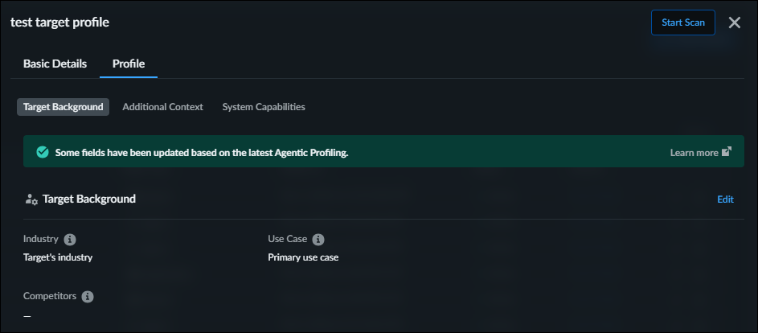Viewport: 758px width, 333px height.
Task: Click the external link icon beside Learn more
Action: click(727, 151)
